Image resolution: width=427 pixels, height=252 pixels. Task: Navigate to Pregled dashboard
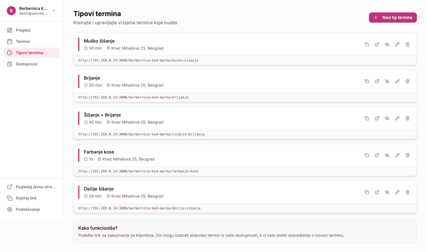tap(23, 30)
